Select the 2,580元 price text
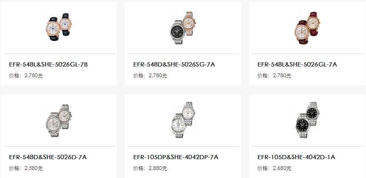This screenshot has height=178, width=366. pos(34,168)
